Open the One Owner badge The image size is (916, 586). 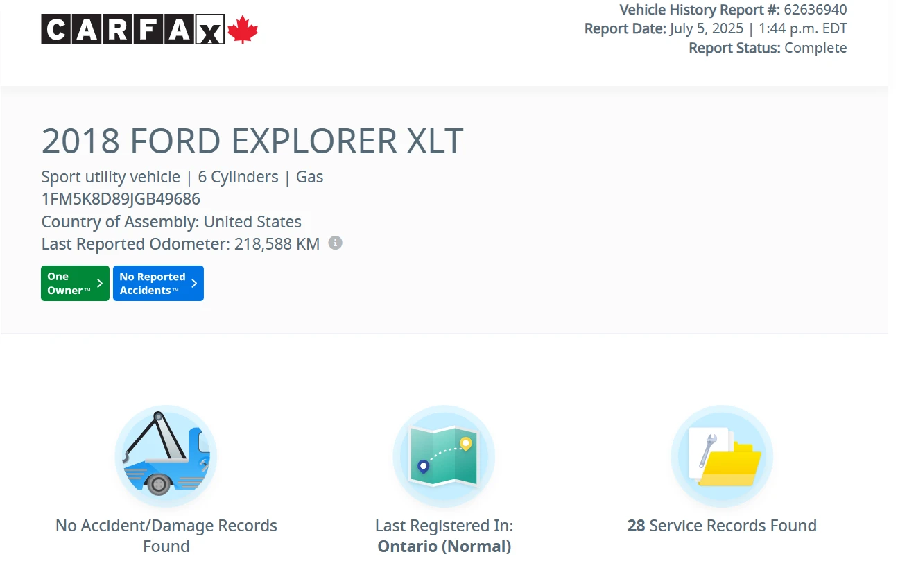[x=68, y=283]
